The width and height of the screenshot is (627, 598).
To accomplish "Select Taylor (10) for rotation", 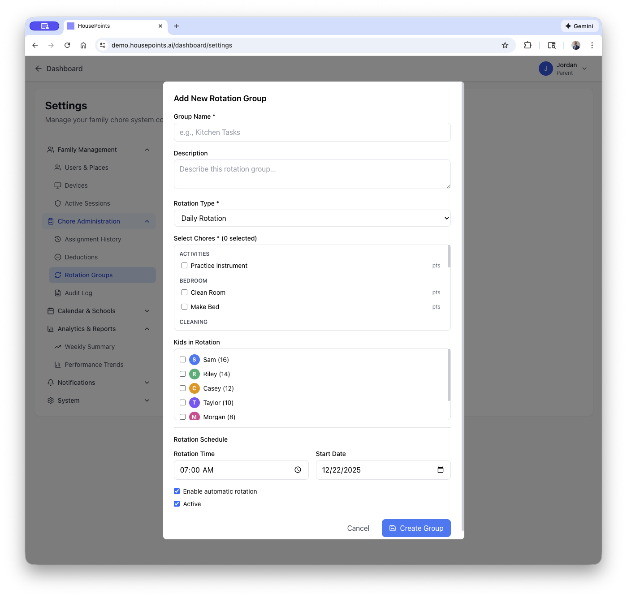I will [182, 403].
